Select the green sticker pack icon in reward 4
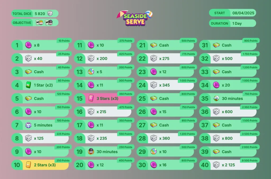Screen dimensions: 271x179 coord(28,85)
